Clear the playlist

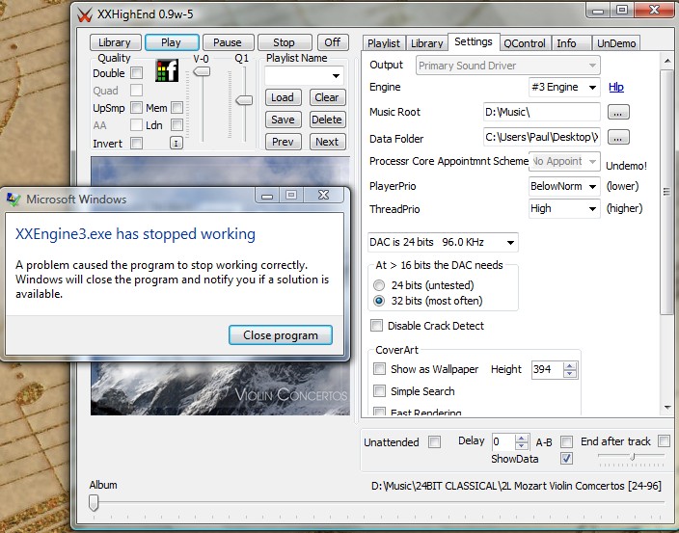tap(327, 97)
